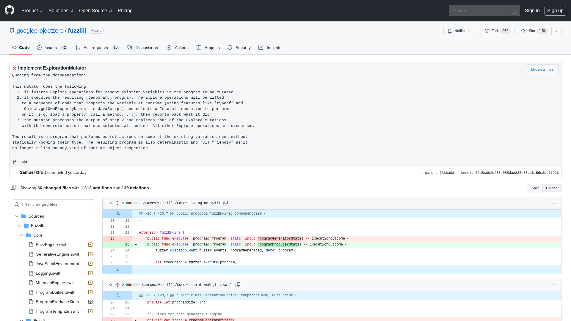Viewport: 571px width, 321px height.
Task: Click the GitHub octocat logo
Action: [9, 10]
